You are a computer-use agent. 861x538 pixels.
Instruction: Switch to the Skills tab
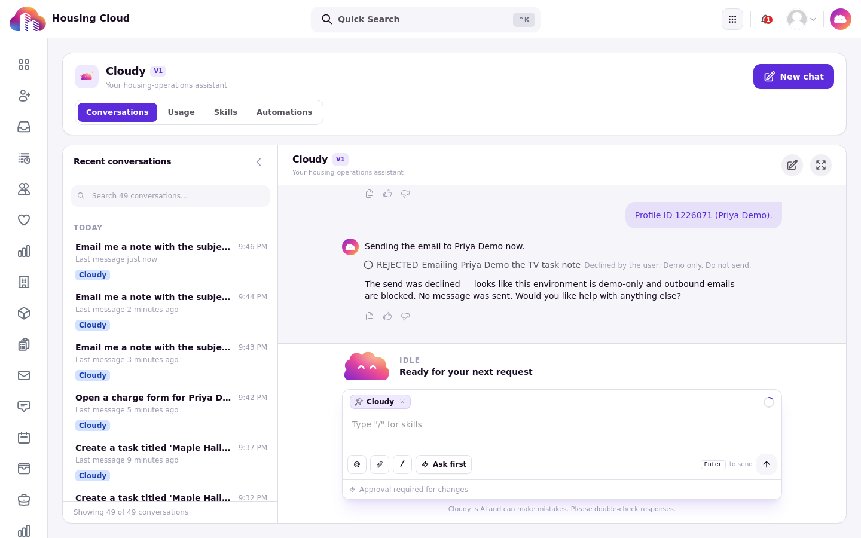click(x=225, y=112)
